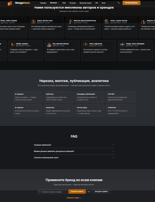Open the Аналитика feature card
The height and width of the screenshot is (202, 155).
[x=59, y=111]
